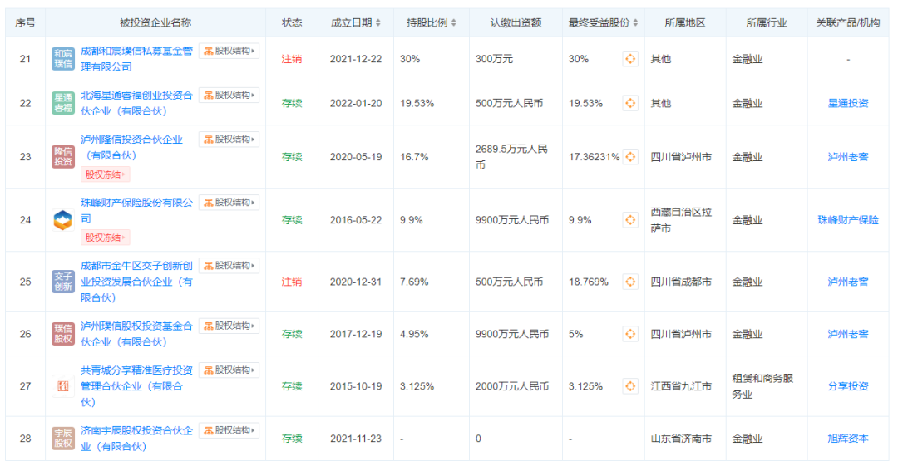
Task: Click the beneficial share icon in row 24
Action: coord(630,220)
